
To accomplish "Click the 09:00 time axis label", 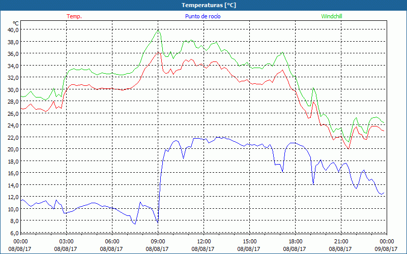I will pyautogui.click(x=158, y=241).
